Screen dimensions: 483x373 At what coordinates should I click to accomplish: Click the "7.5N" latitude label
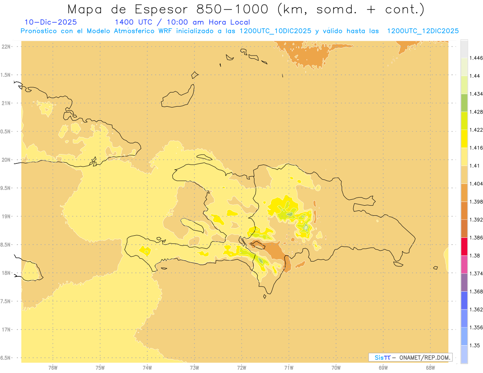tap(6, 301)
